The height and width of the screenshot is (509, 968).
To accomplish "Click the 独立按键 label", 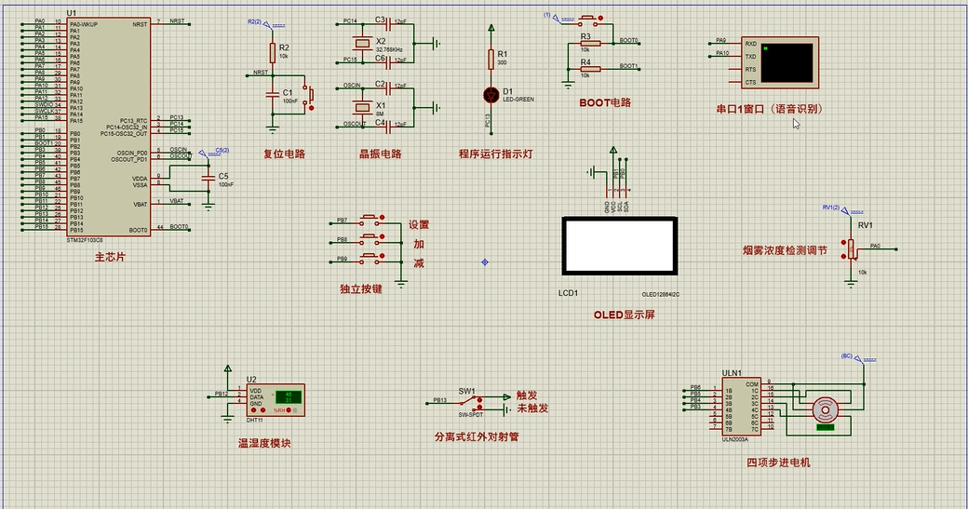I will tap(361, 288).
